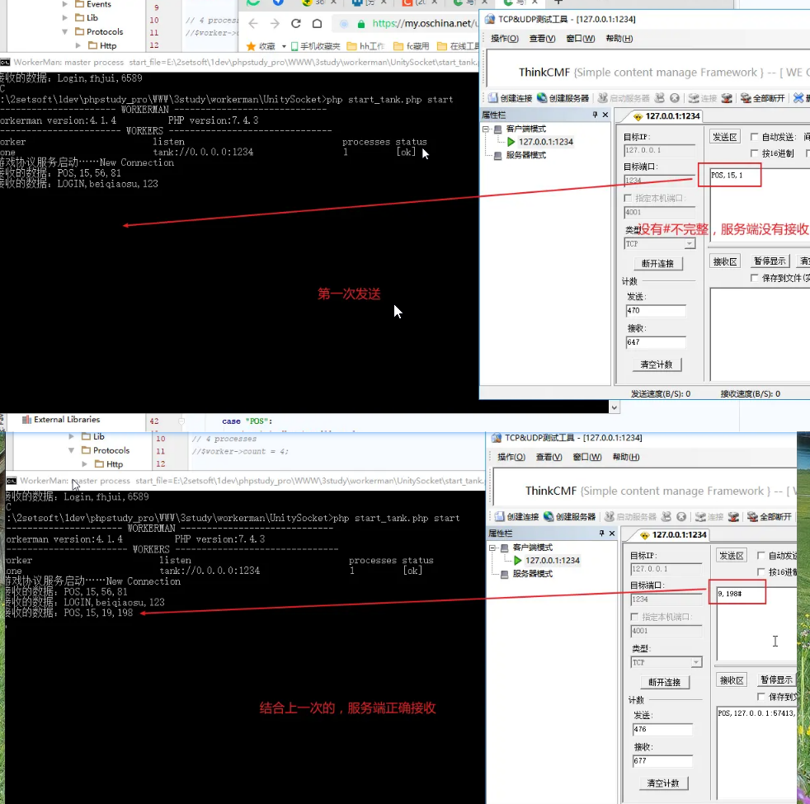Click the 收藏 star in bookmarks bar
This screenshot has height=804, width=810.
click(x=251, y=46)
